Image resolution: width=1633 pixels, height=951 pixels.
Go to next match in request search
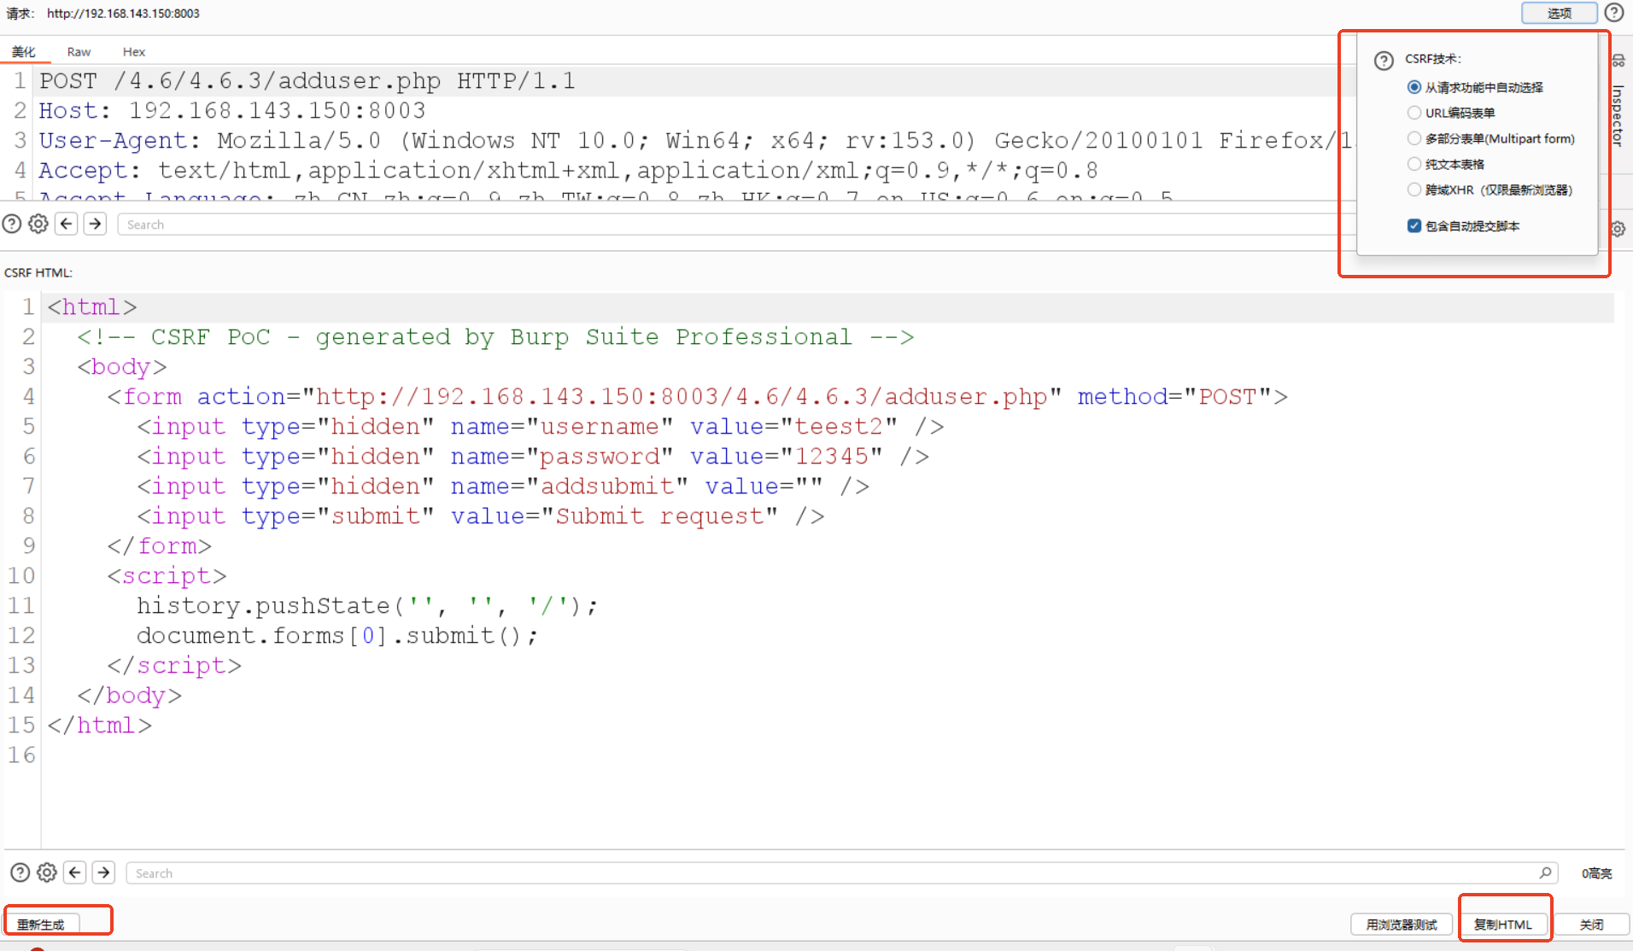click(x=95, y=224)
